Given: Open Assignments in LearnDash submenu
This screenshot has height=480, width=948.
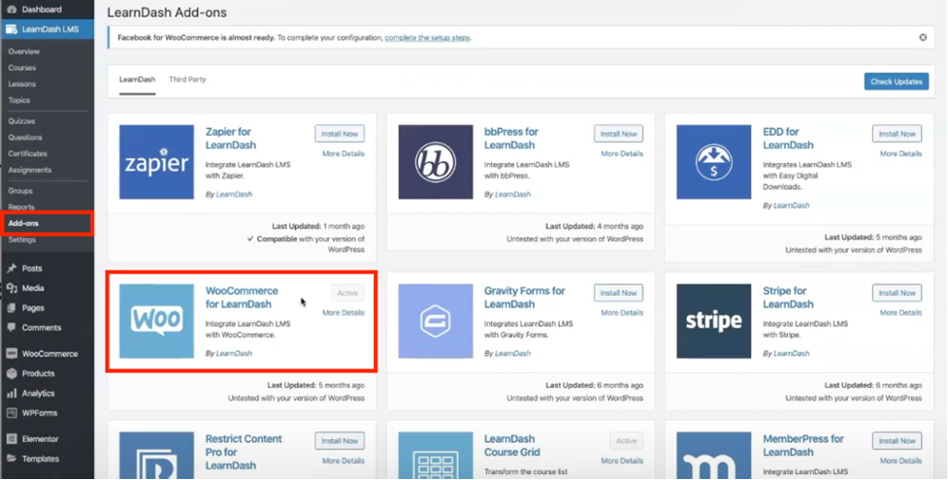Looking at the screenshot, I should [30, 170].
